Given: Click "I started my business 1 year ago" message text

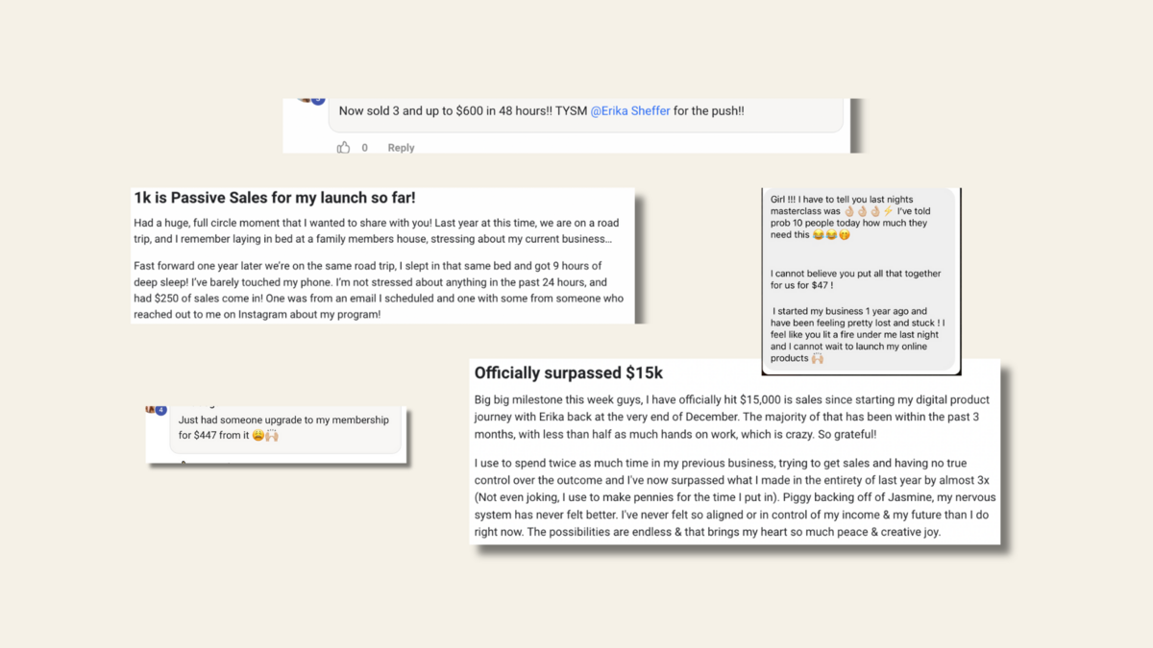Looking at the screenshot, I should coord(857,335).
